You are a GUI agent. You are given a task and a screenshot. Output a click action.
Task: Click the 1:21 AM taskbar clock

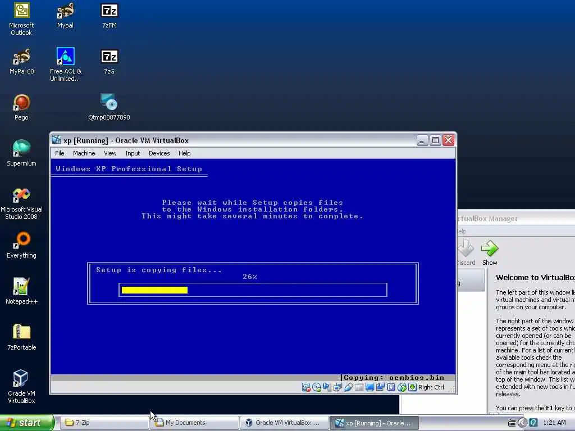pos(554,423)
